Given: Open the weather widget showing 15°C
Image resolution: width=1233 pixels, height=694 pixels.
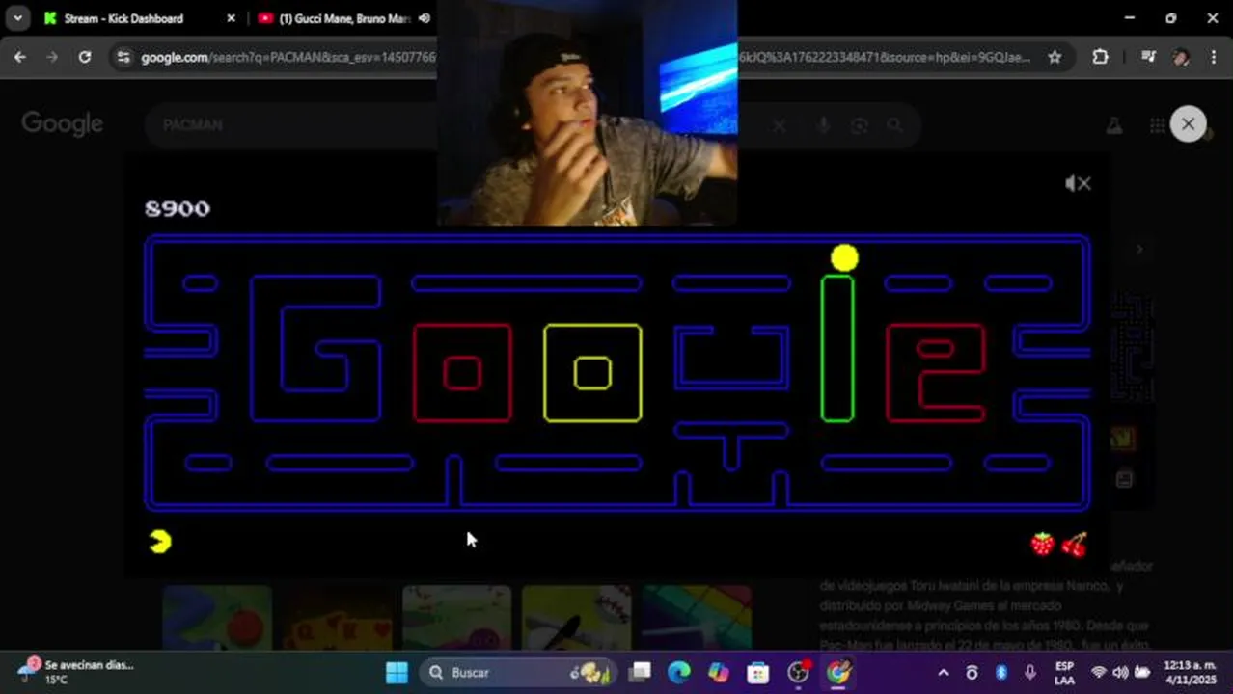Looking at the screenshot, I should (x=75, y=672).
